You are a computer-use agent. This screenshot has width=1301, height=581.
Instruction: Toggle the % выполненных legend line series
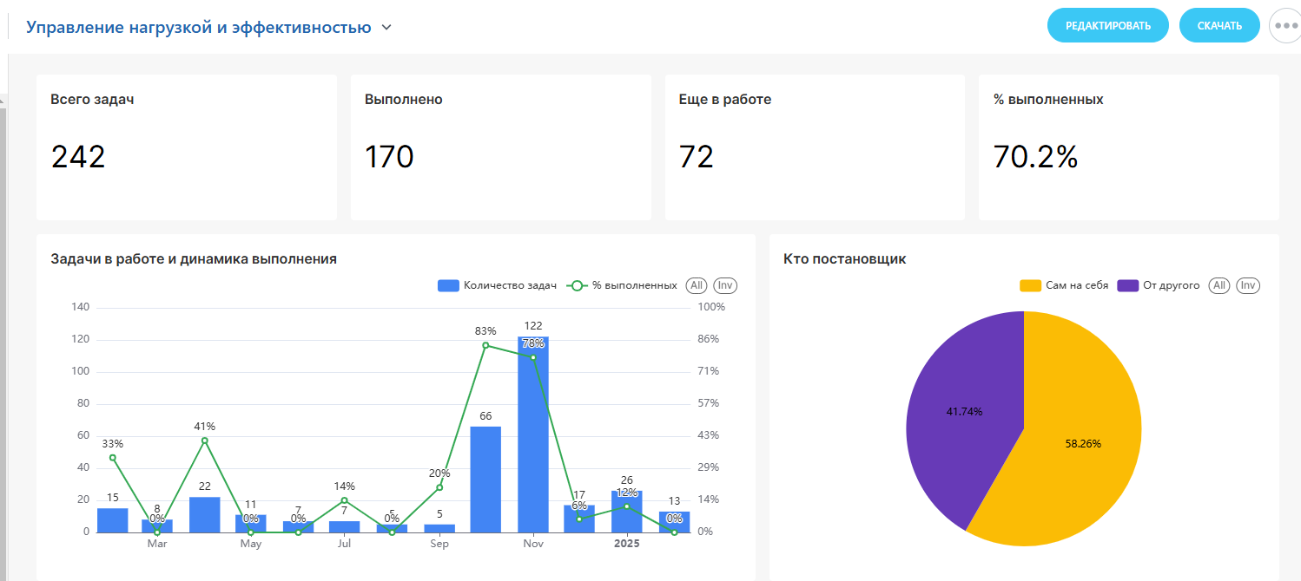pos(623,285)
